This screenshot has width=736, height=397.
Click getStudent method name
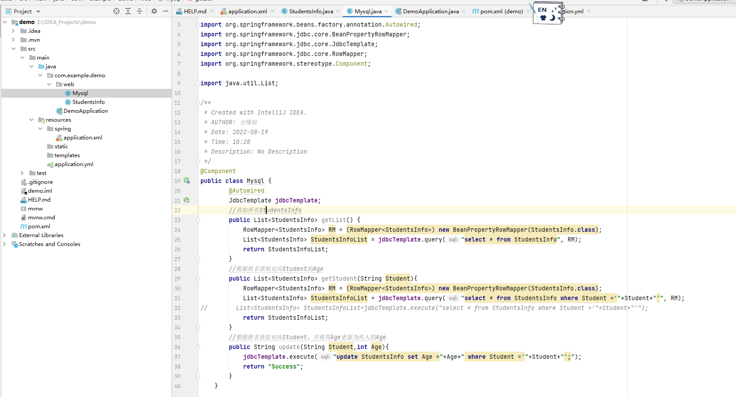(339, 278)
